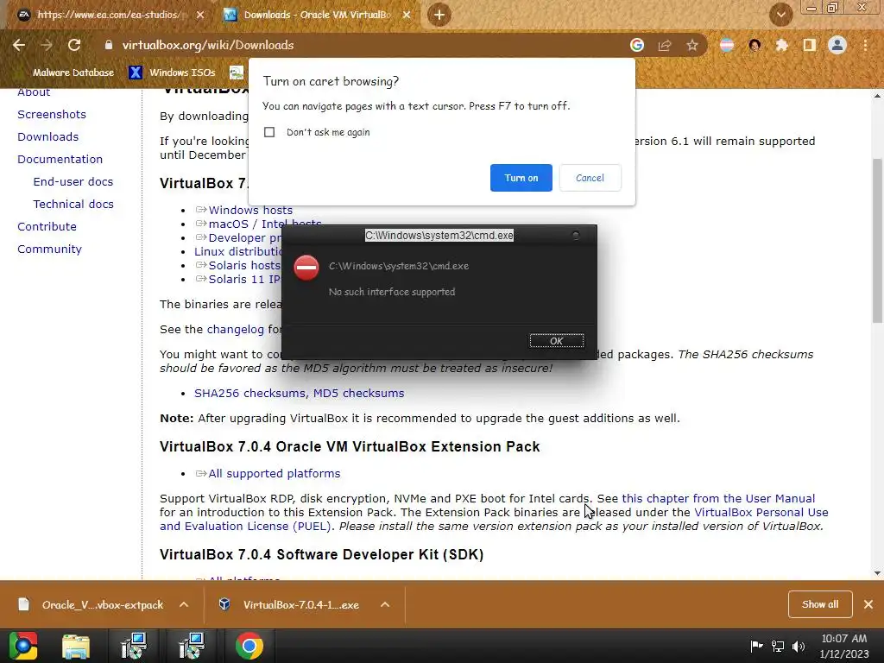The height and width of the screenshot is (663, 884).
Task: Click the Google icon in the address bar
Action: coord(637,45)
